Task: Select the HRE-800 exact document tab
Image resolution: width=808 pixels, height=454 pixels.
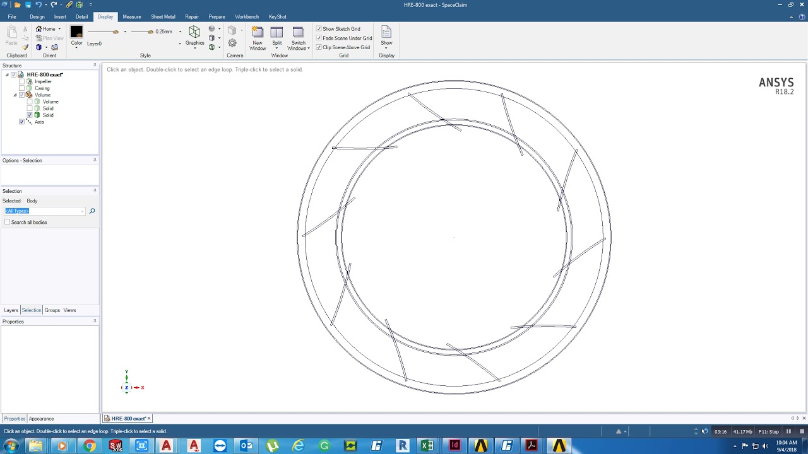Action: [128, 419]
